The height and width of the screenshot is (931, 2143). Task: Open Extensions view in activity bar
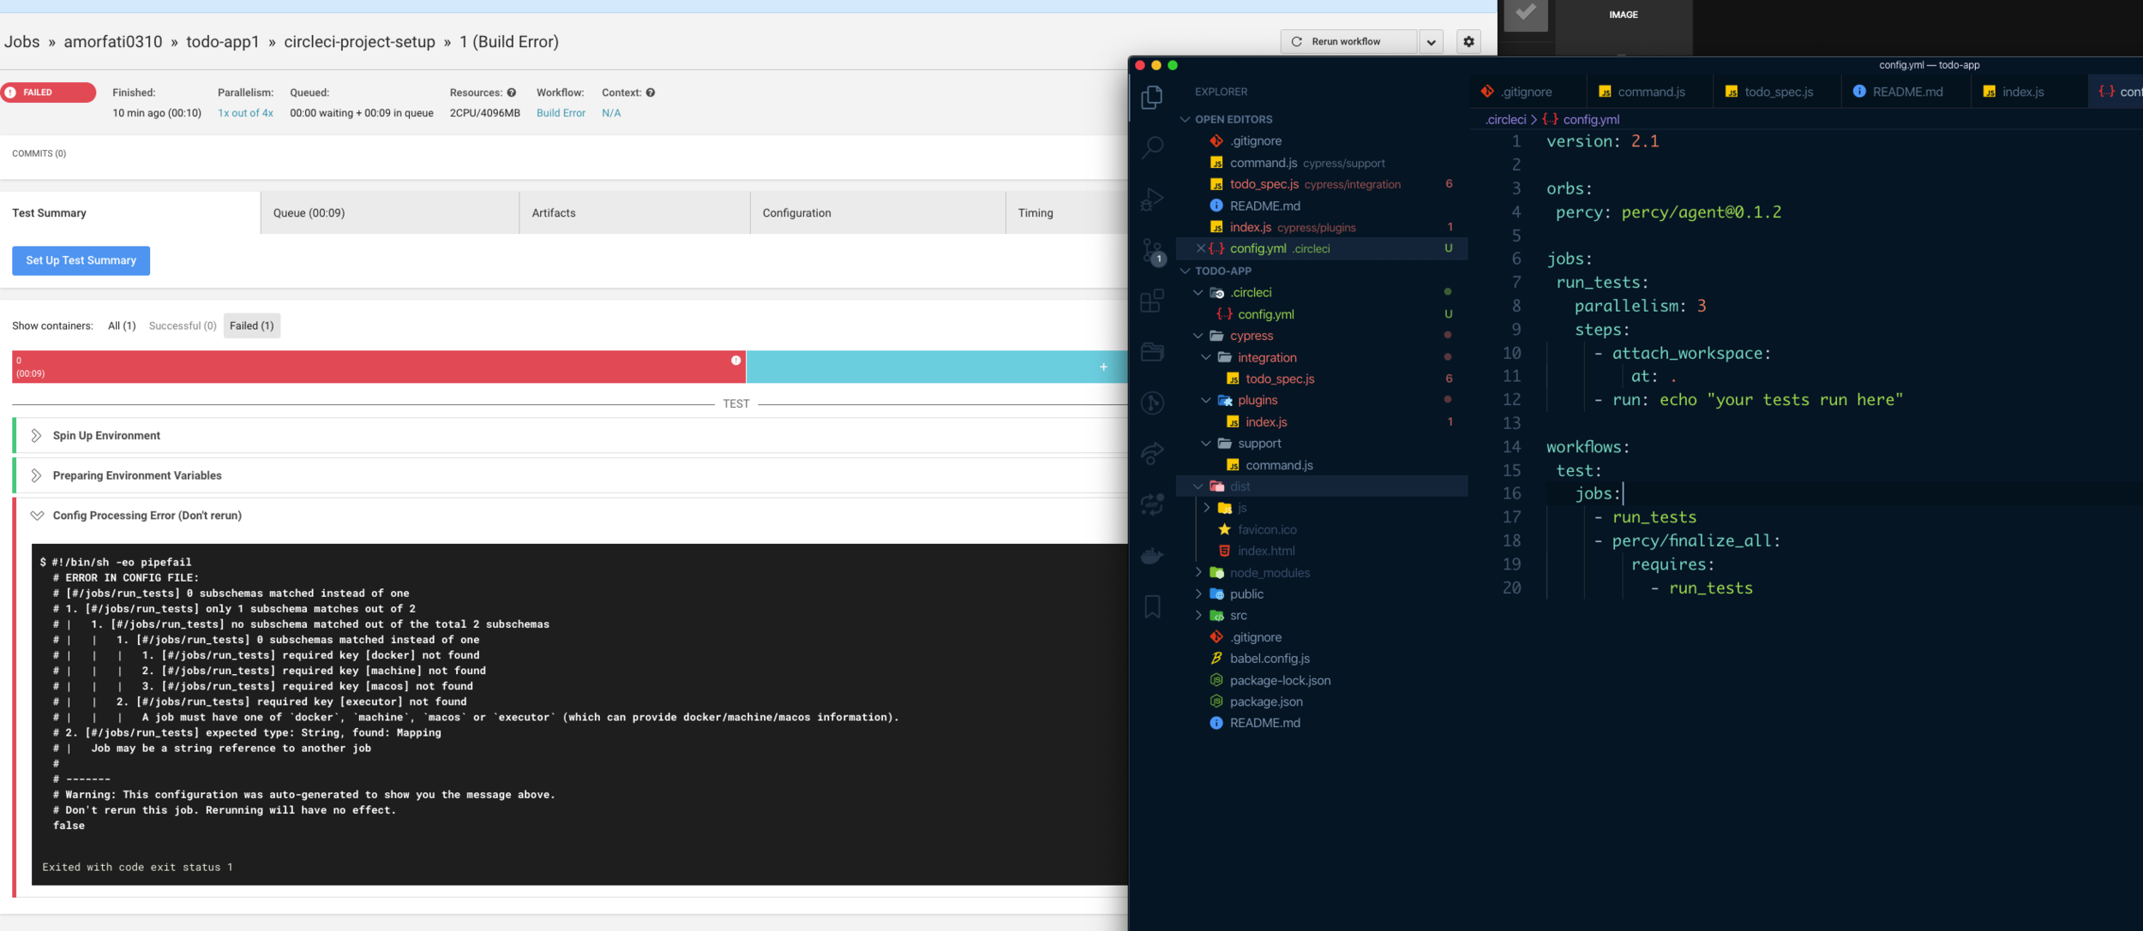[x=1153, y=301]
